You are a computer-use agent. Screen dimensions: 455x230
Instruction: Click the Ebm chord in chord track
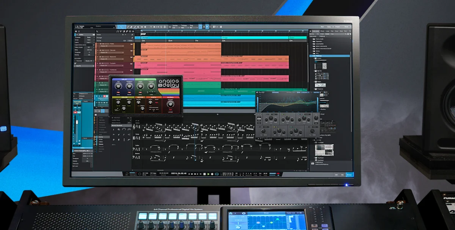coord(170,41)
